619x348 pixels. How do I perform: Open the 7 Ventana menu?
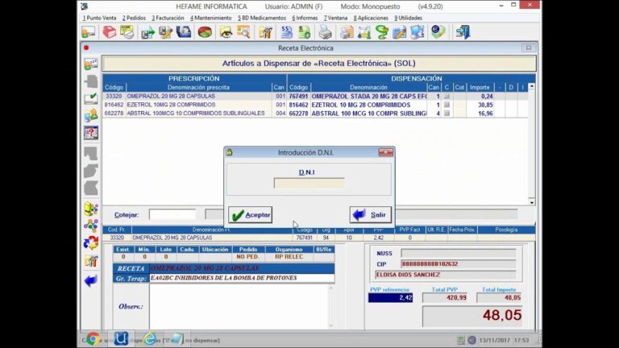335,19
